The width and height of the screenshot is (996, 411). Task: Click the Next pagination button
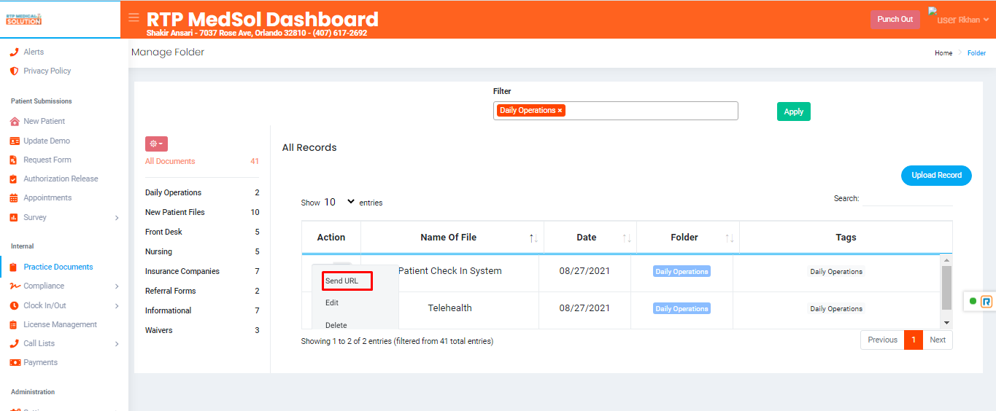pos(938,340)
